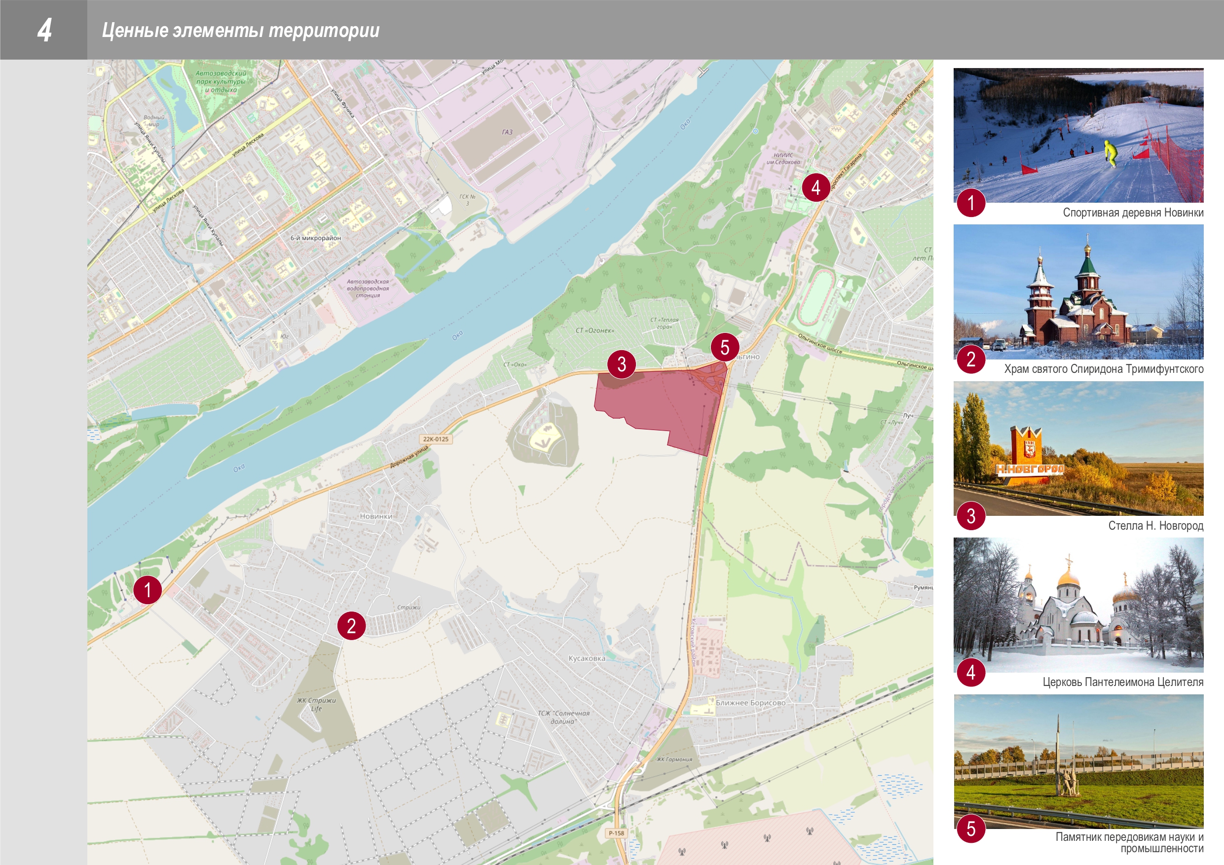Viewport: 1224px width, 865px height.
Task: Click legend badge 1 beside ski photo
Action: (x=970, y=203)
